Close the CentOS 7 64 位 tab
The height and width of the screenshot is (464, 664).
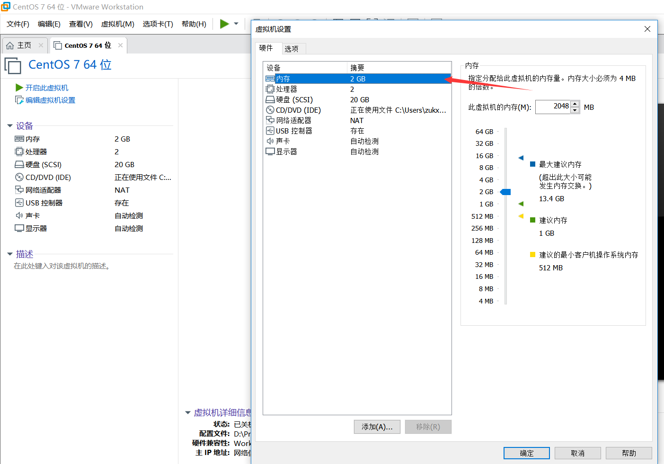[120, 45]
